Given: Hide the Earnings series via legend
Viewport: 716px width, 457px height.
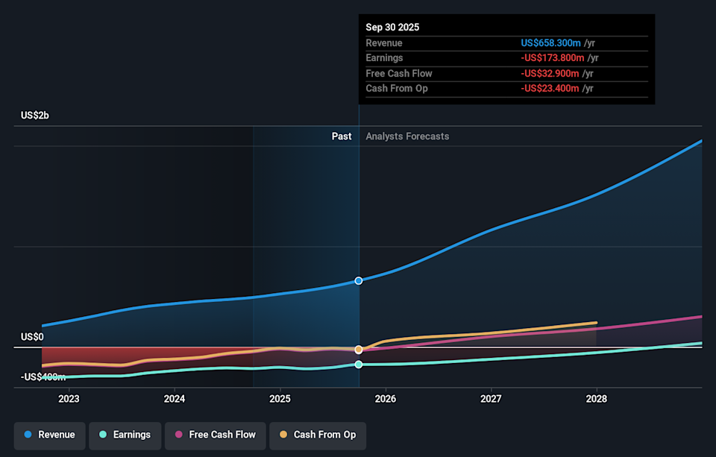Looking at the screenshot, I should point(124,435).
